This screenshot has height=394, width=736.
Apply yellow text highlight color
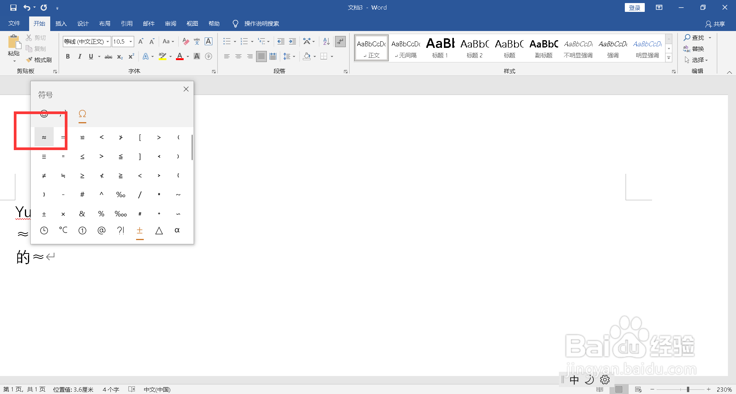tap(163, 57)
